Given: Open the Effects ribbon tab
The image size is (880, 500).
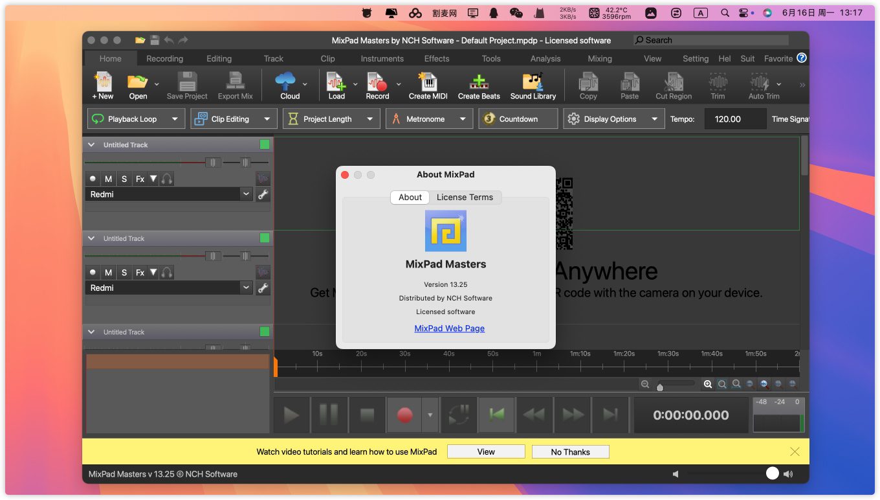Looking at the screenshot, I should (x=437, y=58).
